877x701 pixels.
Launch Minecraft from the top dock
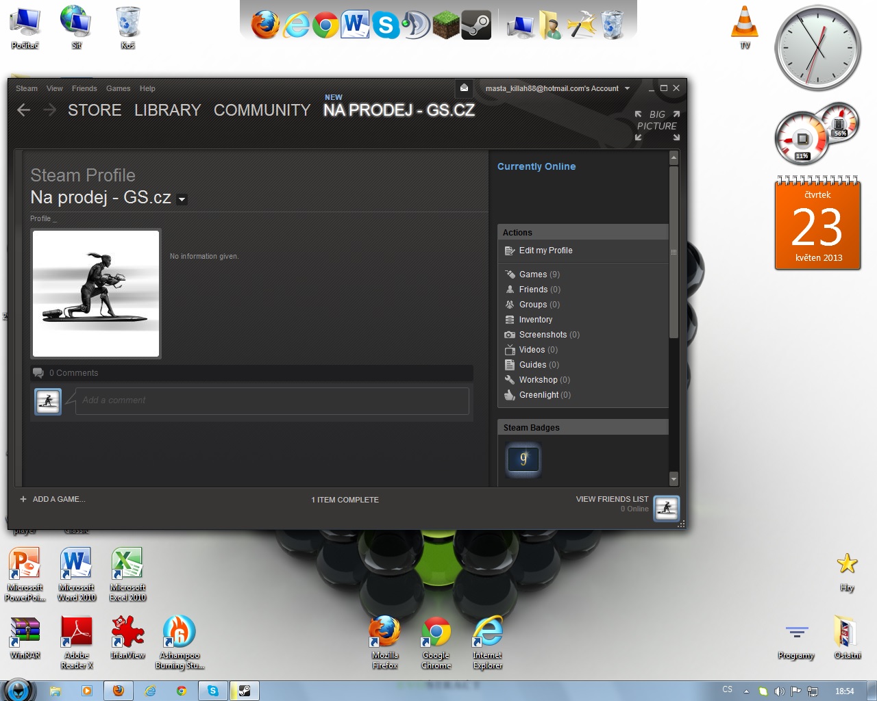[445, 25]
